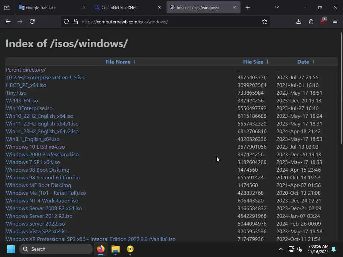The width and height of the screenshot is (343, 257).
Task: Open the Downloads panel
Action: click(298, 22)
